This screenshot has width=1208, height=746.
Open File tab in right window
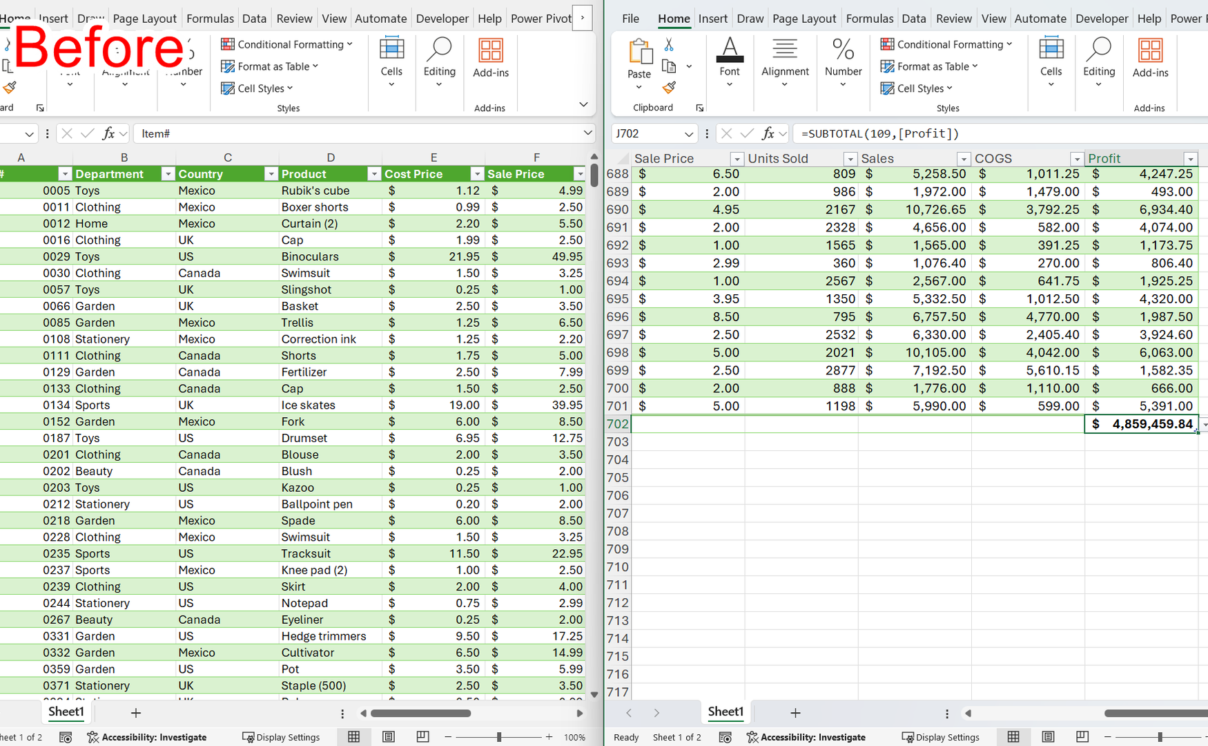(x=630, y=19)
